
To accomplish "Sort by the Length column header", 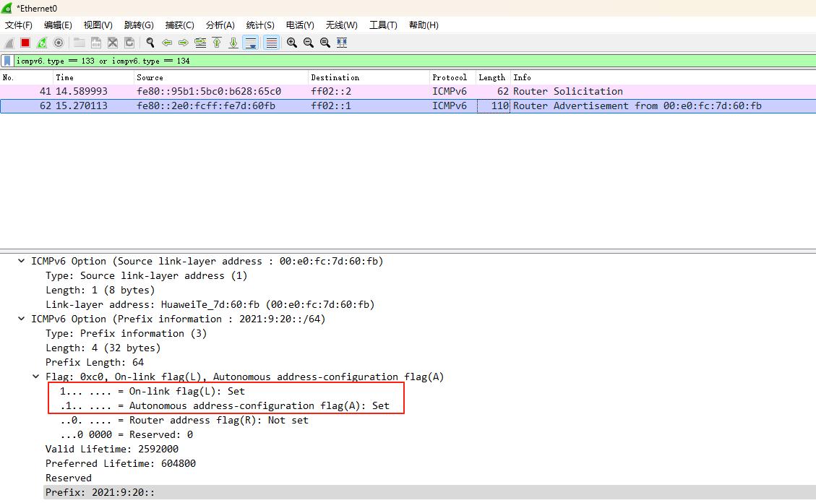I will tap(493, 77).
